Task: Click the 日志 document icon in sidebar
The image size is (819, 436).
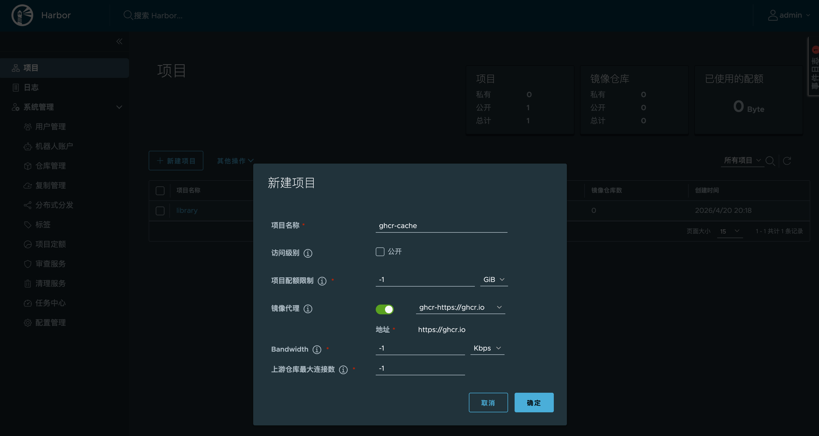Action: pos(16,87)
